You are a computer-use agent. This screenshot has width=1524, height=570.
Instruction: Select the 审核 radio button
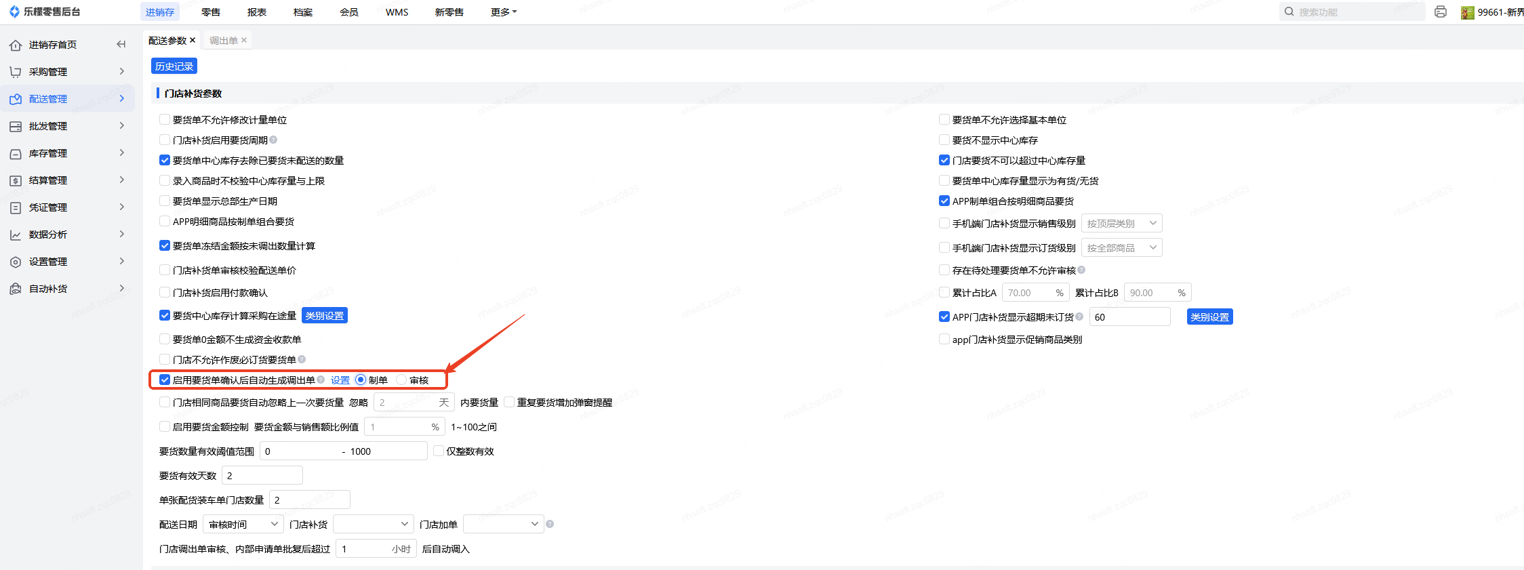coord(401,380)
